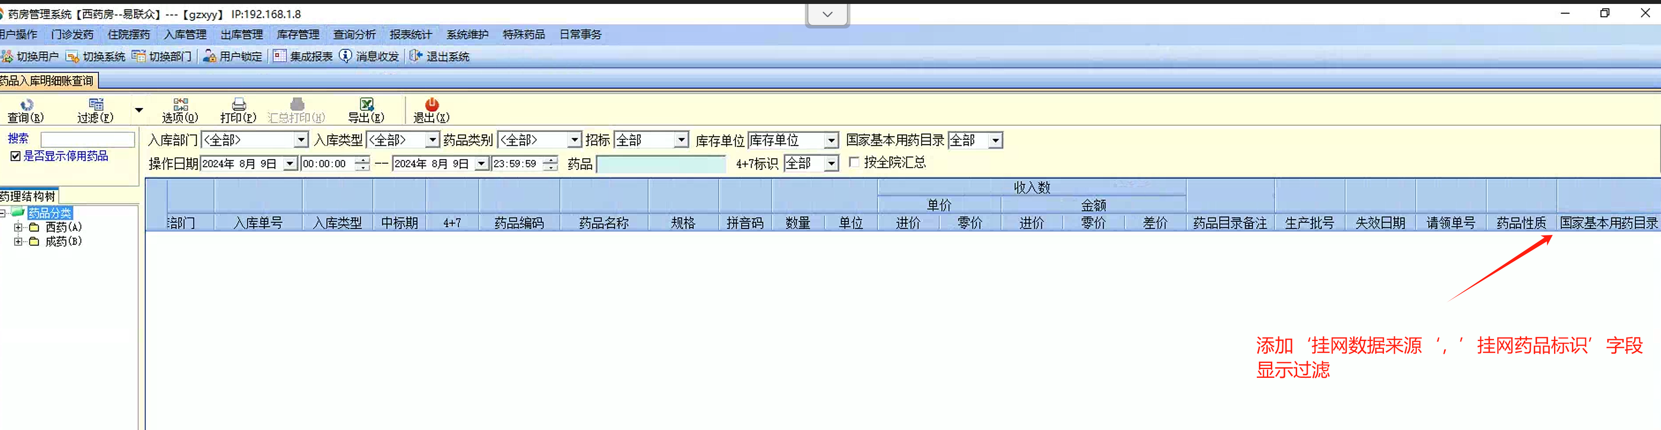Click the 切换用户 switch user icon
Screen dimensions: 1661x430
coord(7,57)
